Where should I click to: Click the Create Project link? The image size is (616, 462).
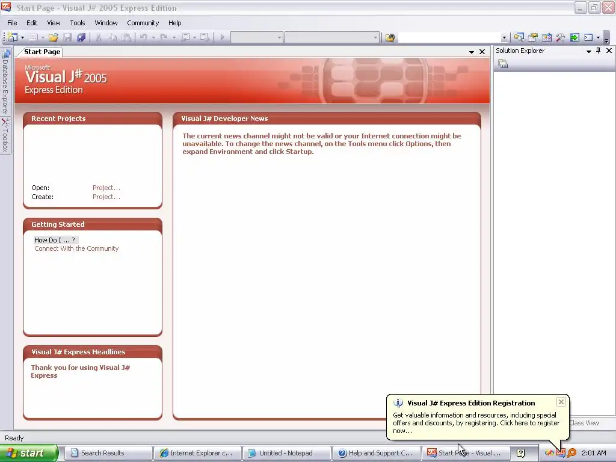tap(106, 197)
